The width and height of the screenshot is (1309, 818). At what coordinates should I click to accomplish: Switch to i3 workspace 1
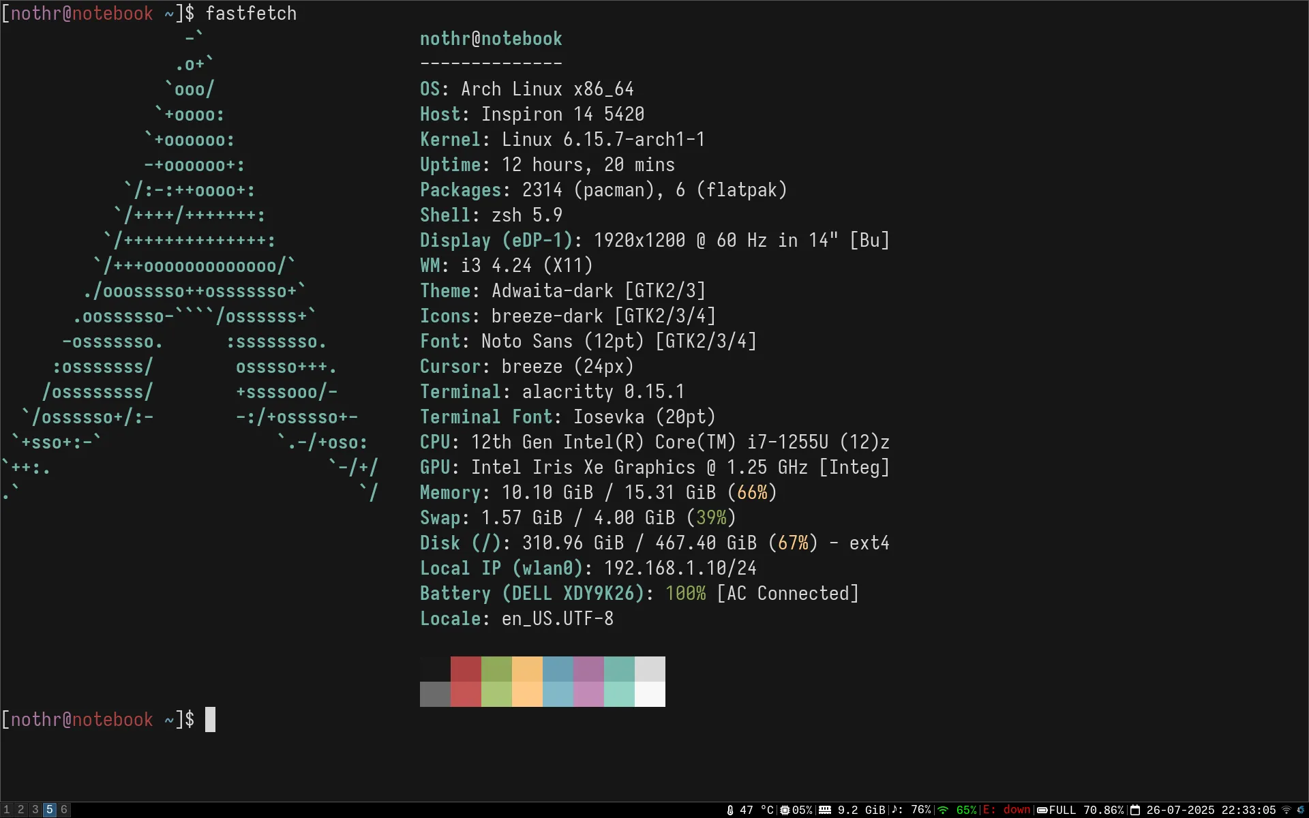coord(7,810)
